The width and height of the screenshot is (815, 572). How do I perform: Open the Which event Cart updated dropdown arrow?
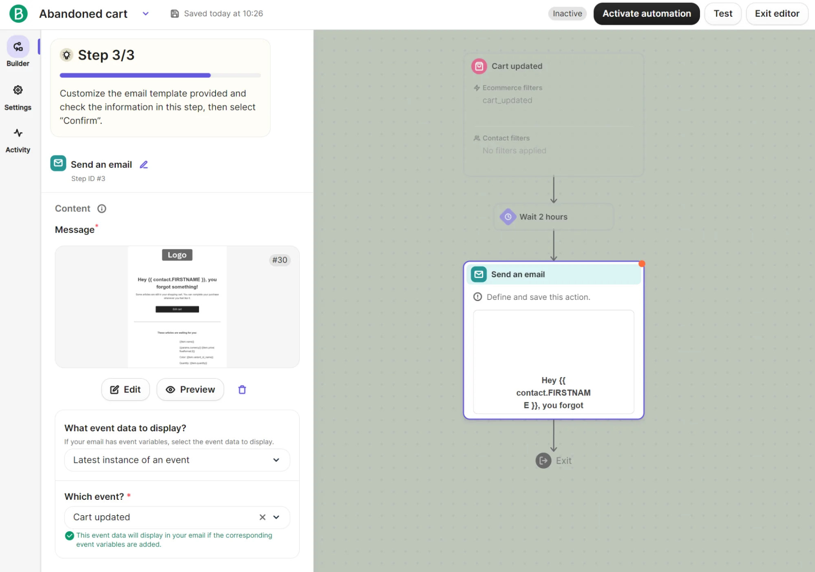point(276,517)
